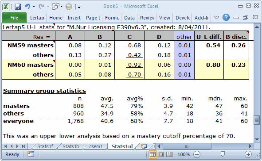Go to last sheet navigation arrow
262x161 pixels.
click(23, 146)
